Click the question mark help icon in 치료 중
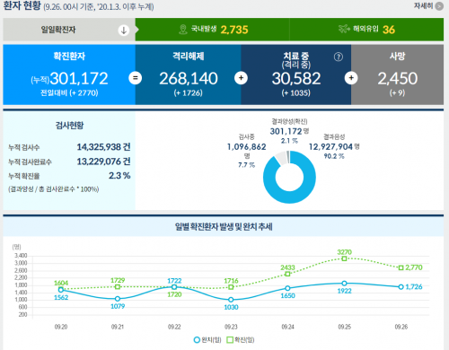This screenshot has height=350, width=449. point(339,57)
